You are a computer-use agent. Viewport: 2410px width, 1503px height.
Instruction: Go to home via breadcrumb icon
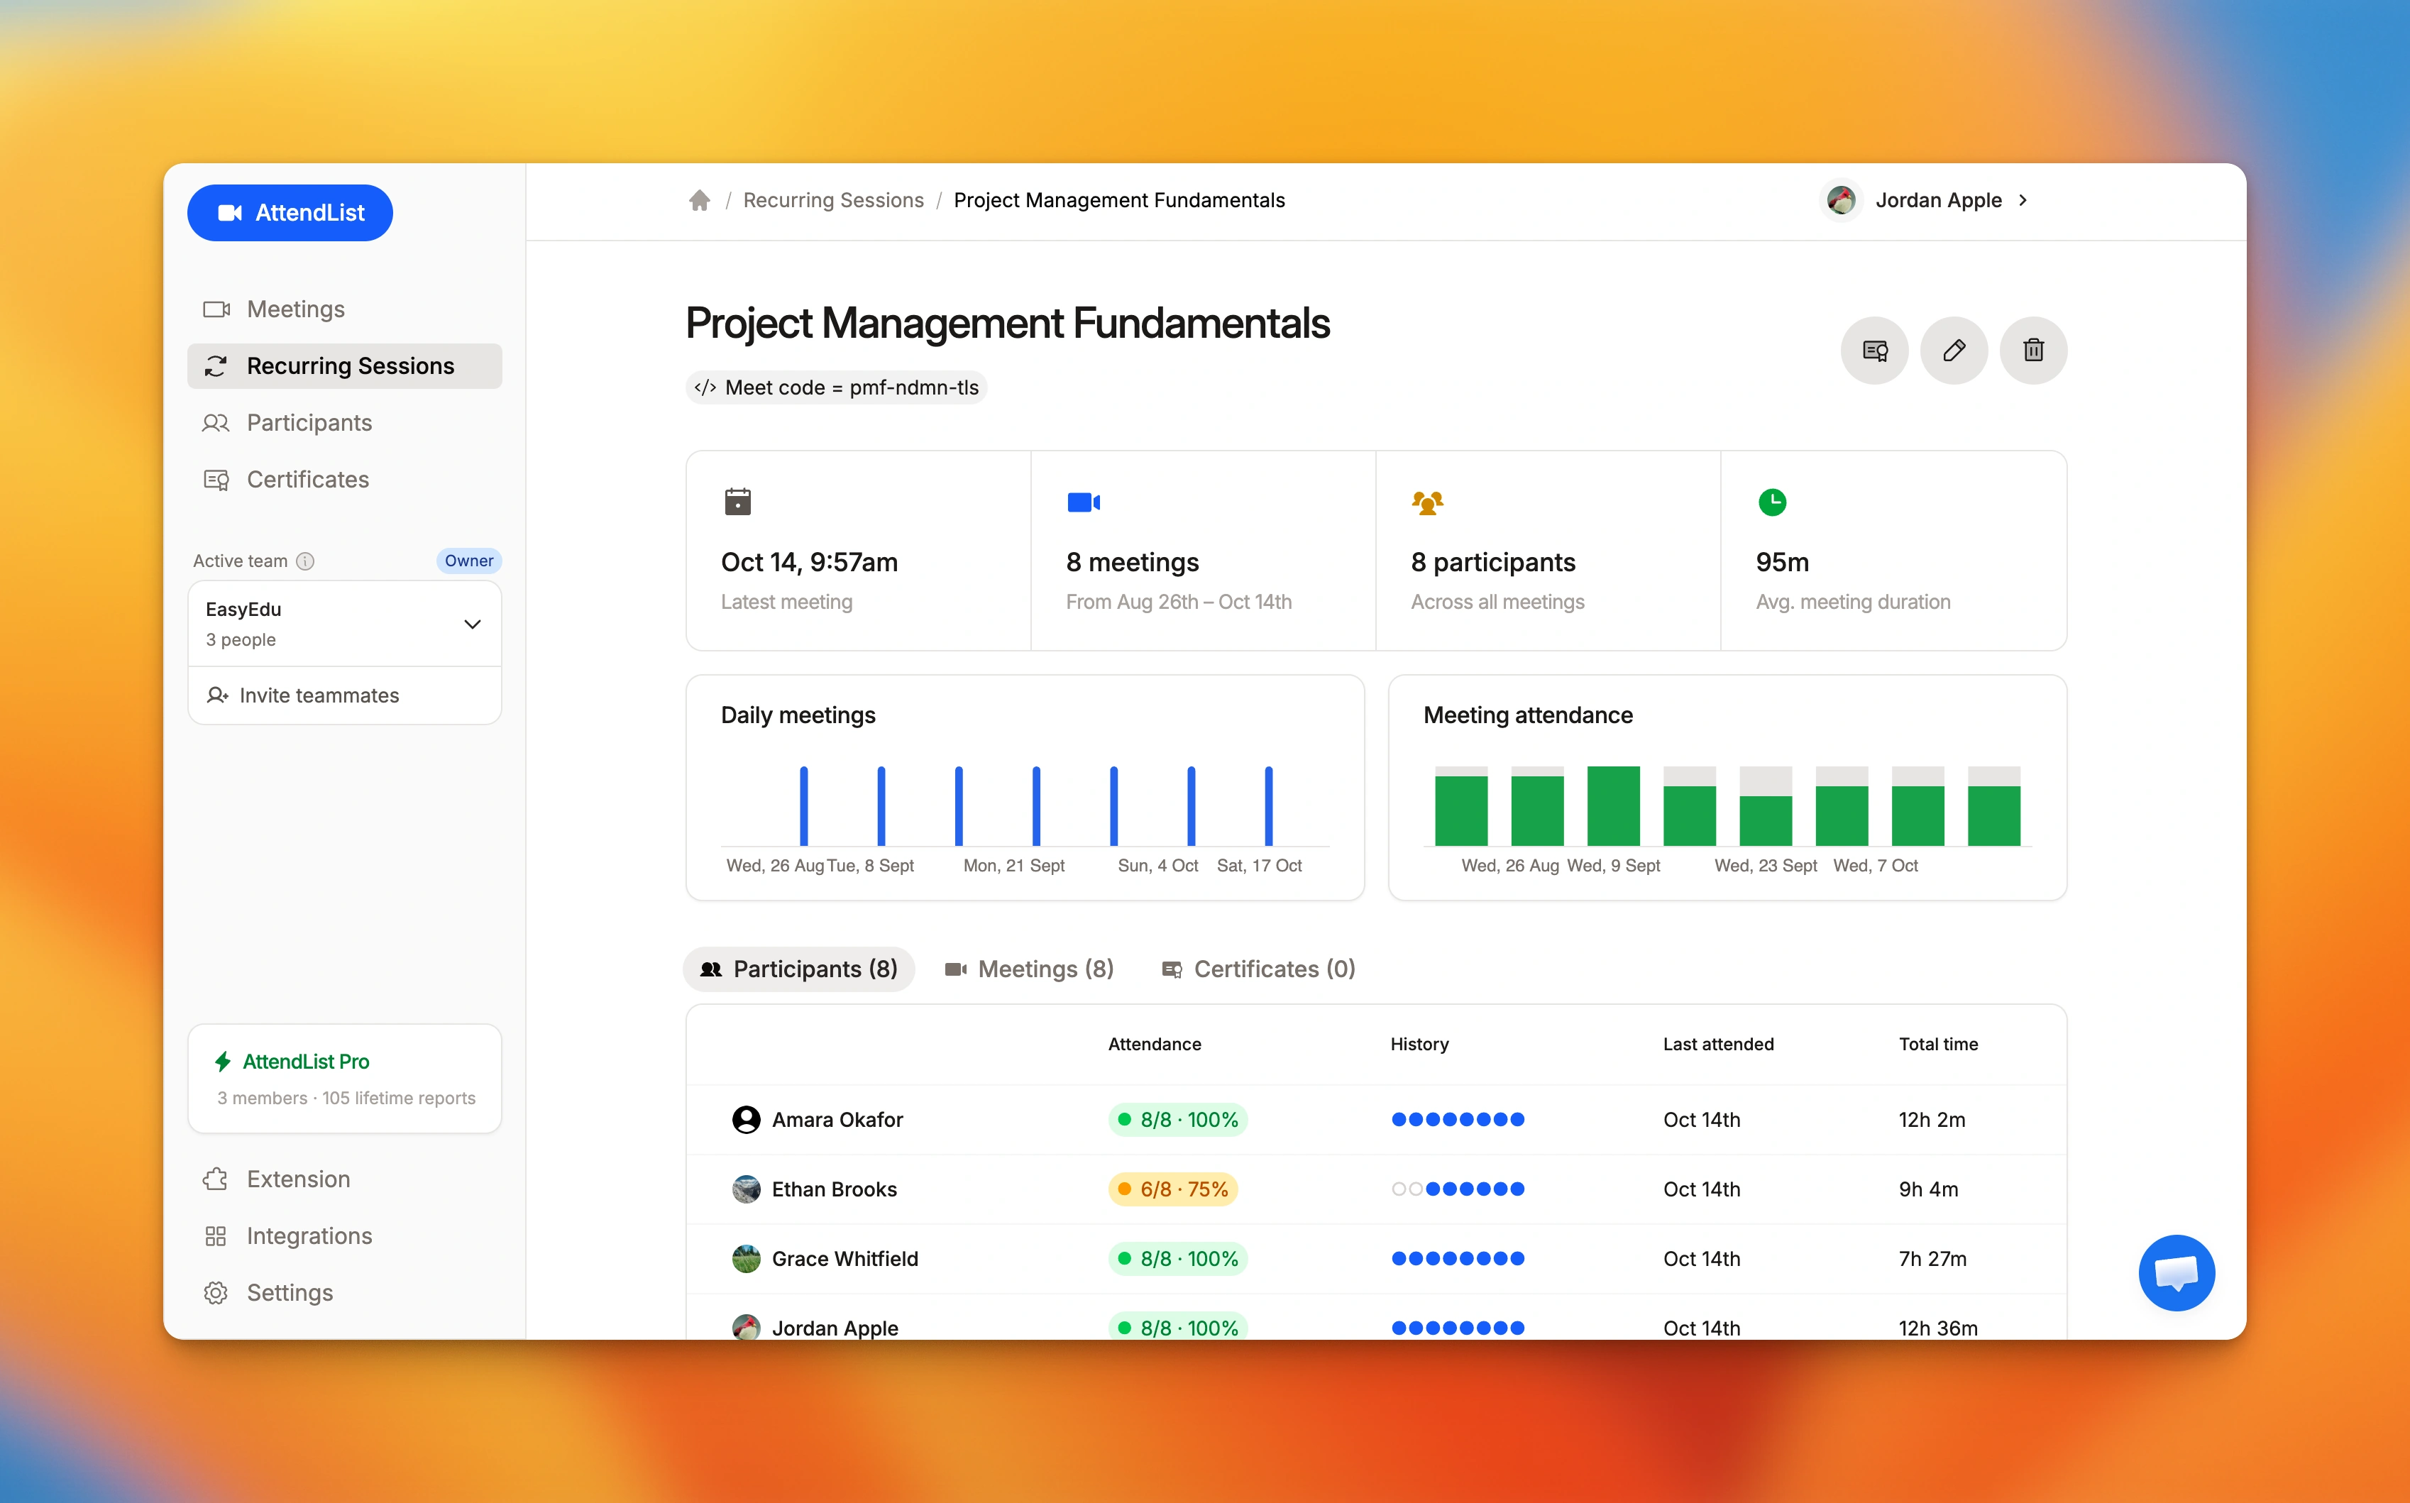point(700,200)
